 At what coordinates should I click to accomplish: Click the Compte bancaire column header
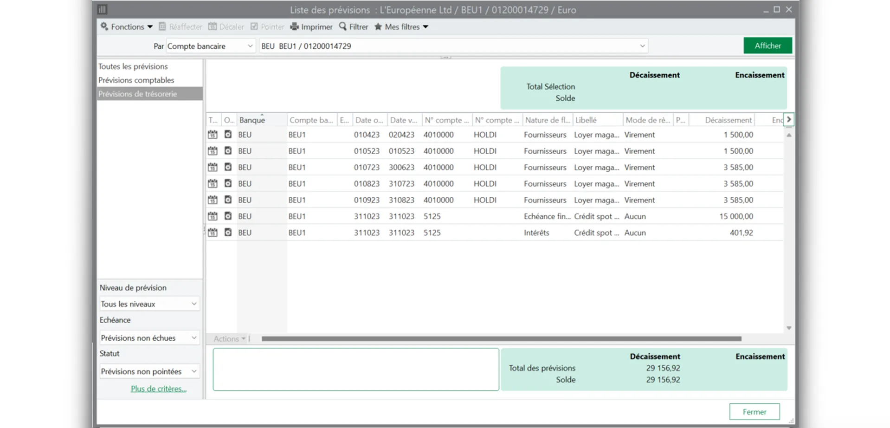tap(312, 120)
